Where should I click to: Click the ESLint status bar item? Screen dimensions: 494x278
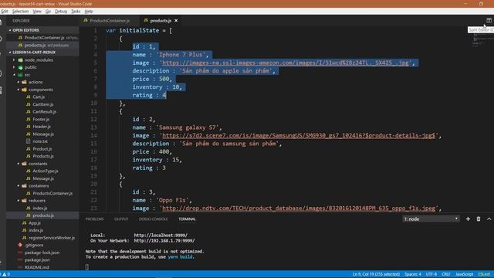click(x=484, y=274)
